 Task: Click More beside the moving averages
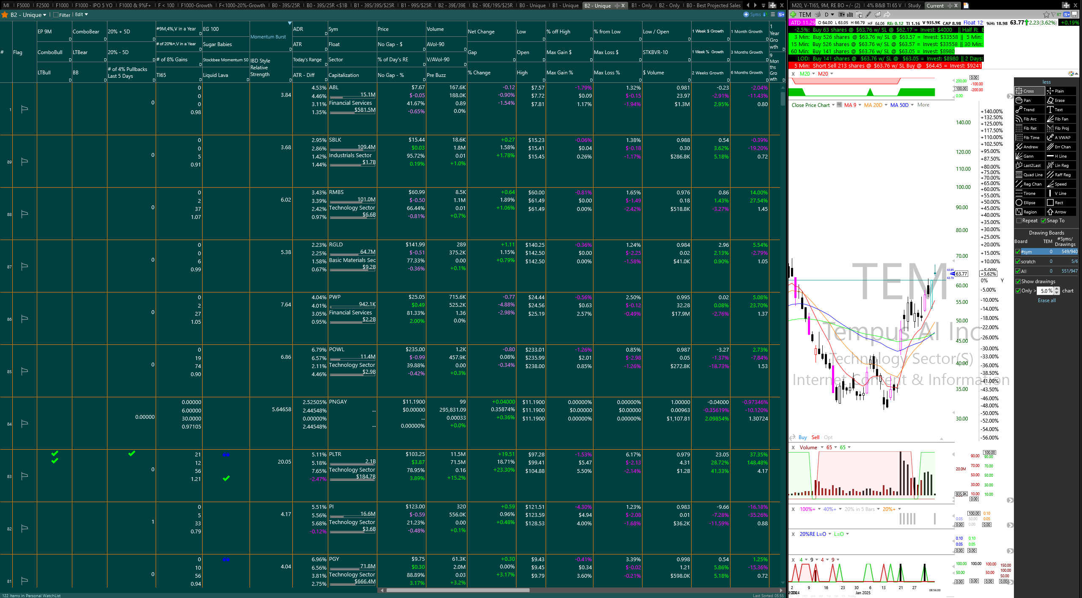pyautogui.click(x=923, y=105)
